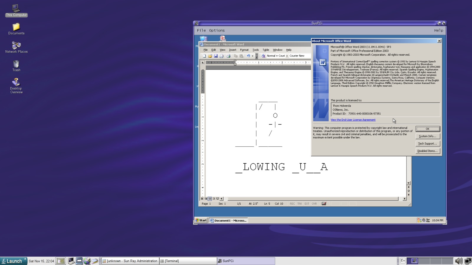This screenshot has width=472, height=265.
Task: Click the spelling status icon in status bar
Action: 324,203
